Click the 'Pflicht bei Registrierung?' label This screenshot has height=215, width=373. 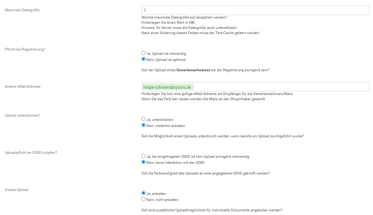25,49
